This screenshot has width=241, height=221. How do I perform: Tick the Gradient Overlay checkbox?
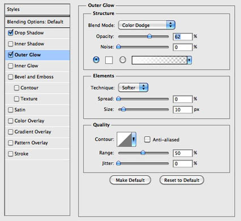(11, 132)
